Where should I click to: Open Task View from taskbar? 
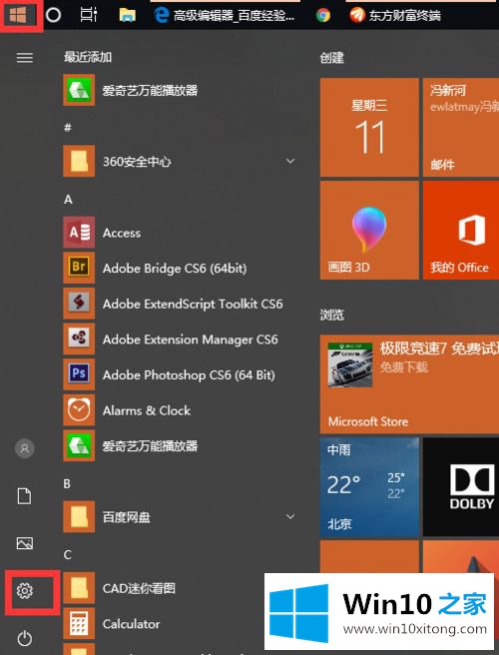(89, 15)
